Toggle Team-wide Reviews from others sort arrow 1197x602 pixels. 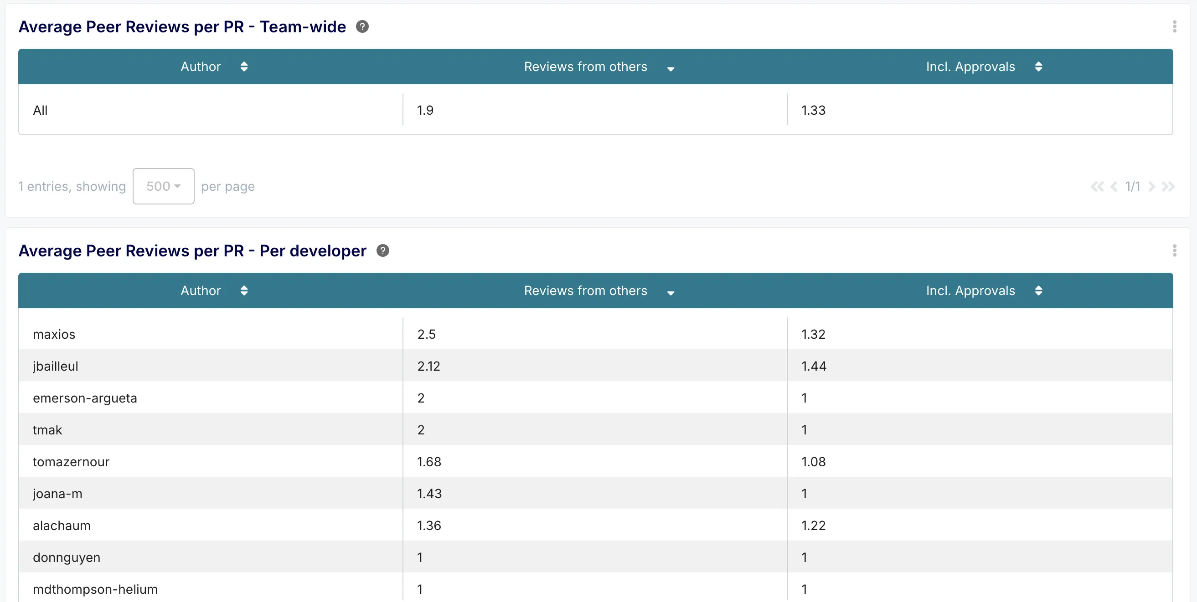(x=671, y=69)
